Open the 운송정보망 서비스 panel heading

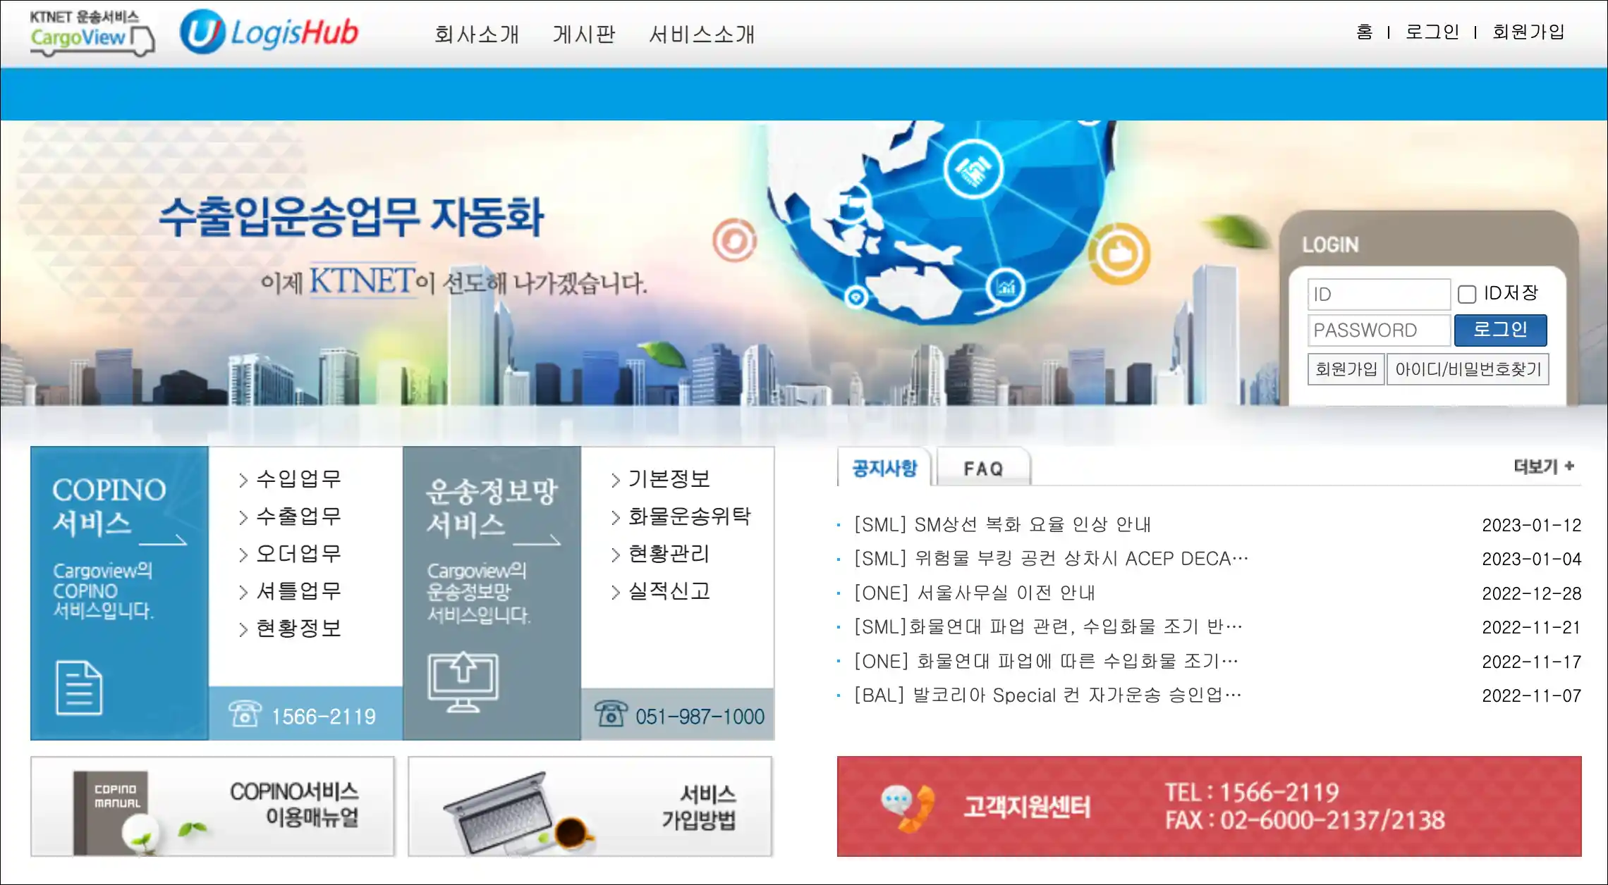click(x=492, y=508)
